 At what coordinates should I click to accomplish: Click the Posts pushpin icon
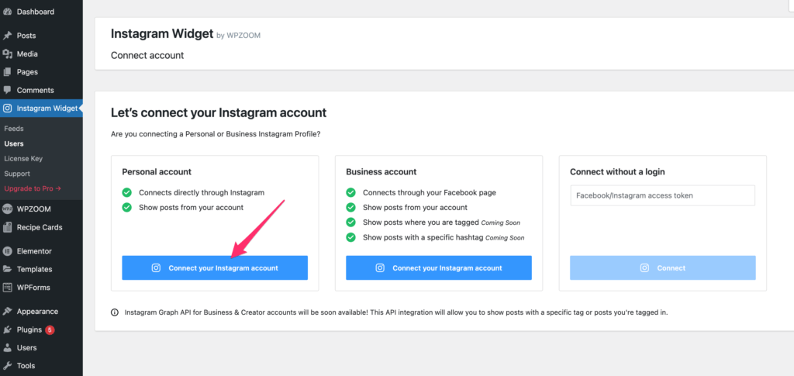click(x=7, y=36)
